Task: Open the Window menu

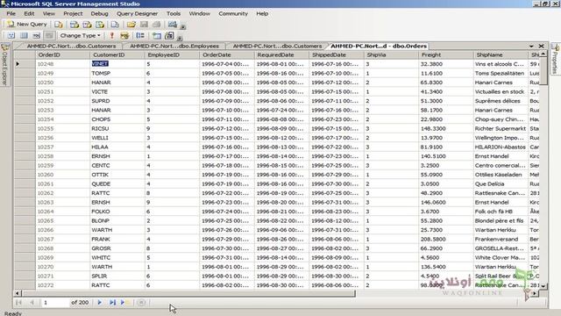Action: (x=199, y=14)
